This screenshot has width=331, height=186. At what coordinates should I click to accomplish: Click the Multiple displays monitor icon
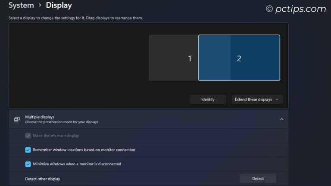17,119
